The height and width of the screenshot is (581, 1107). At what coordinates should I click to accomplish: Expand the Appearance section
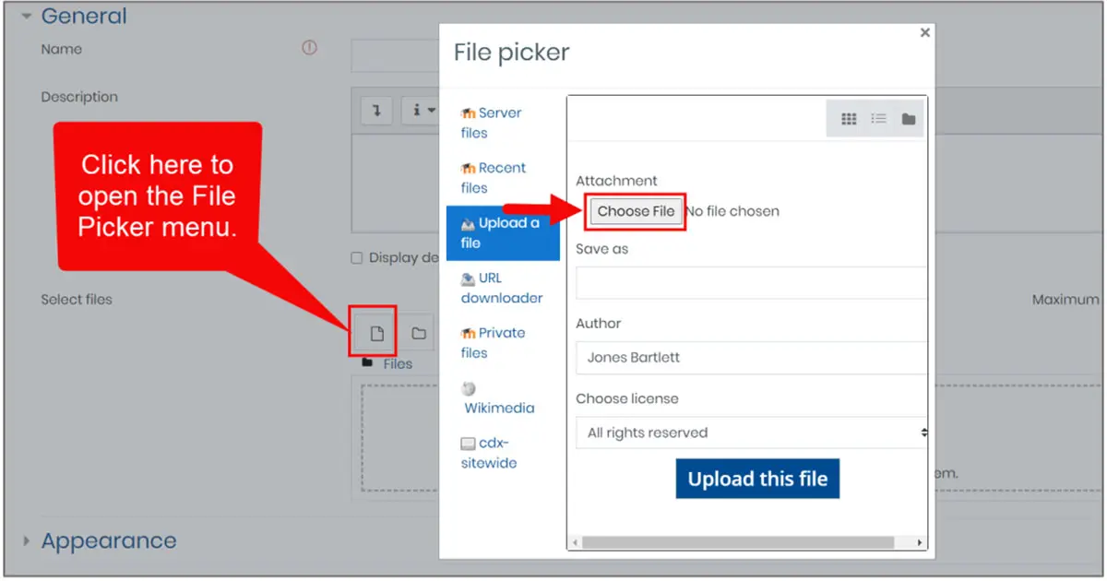[x=26, y=540]
